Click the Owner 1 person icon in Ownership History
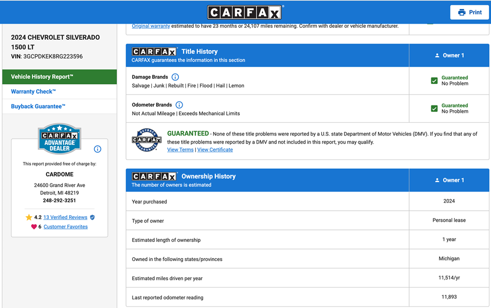Screen dimensions: 491x308 pyautogui.click(x=437, y=180)
